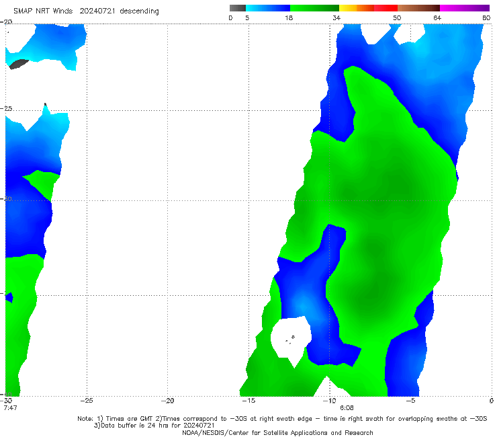Click the word 'descending' in the title
497x437 pixels.
coord(140,11)
